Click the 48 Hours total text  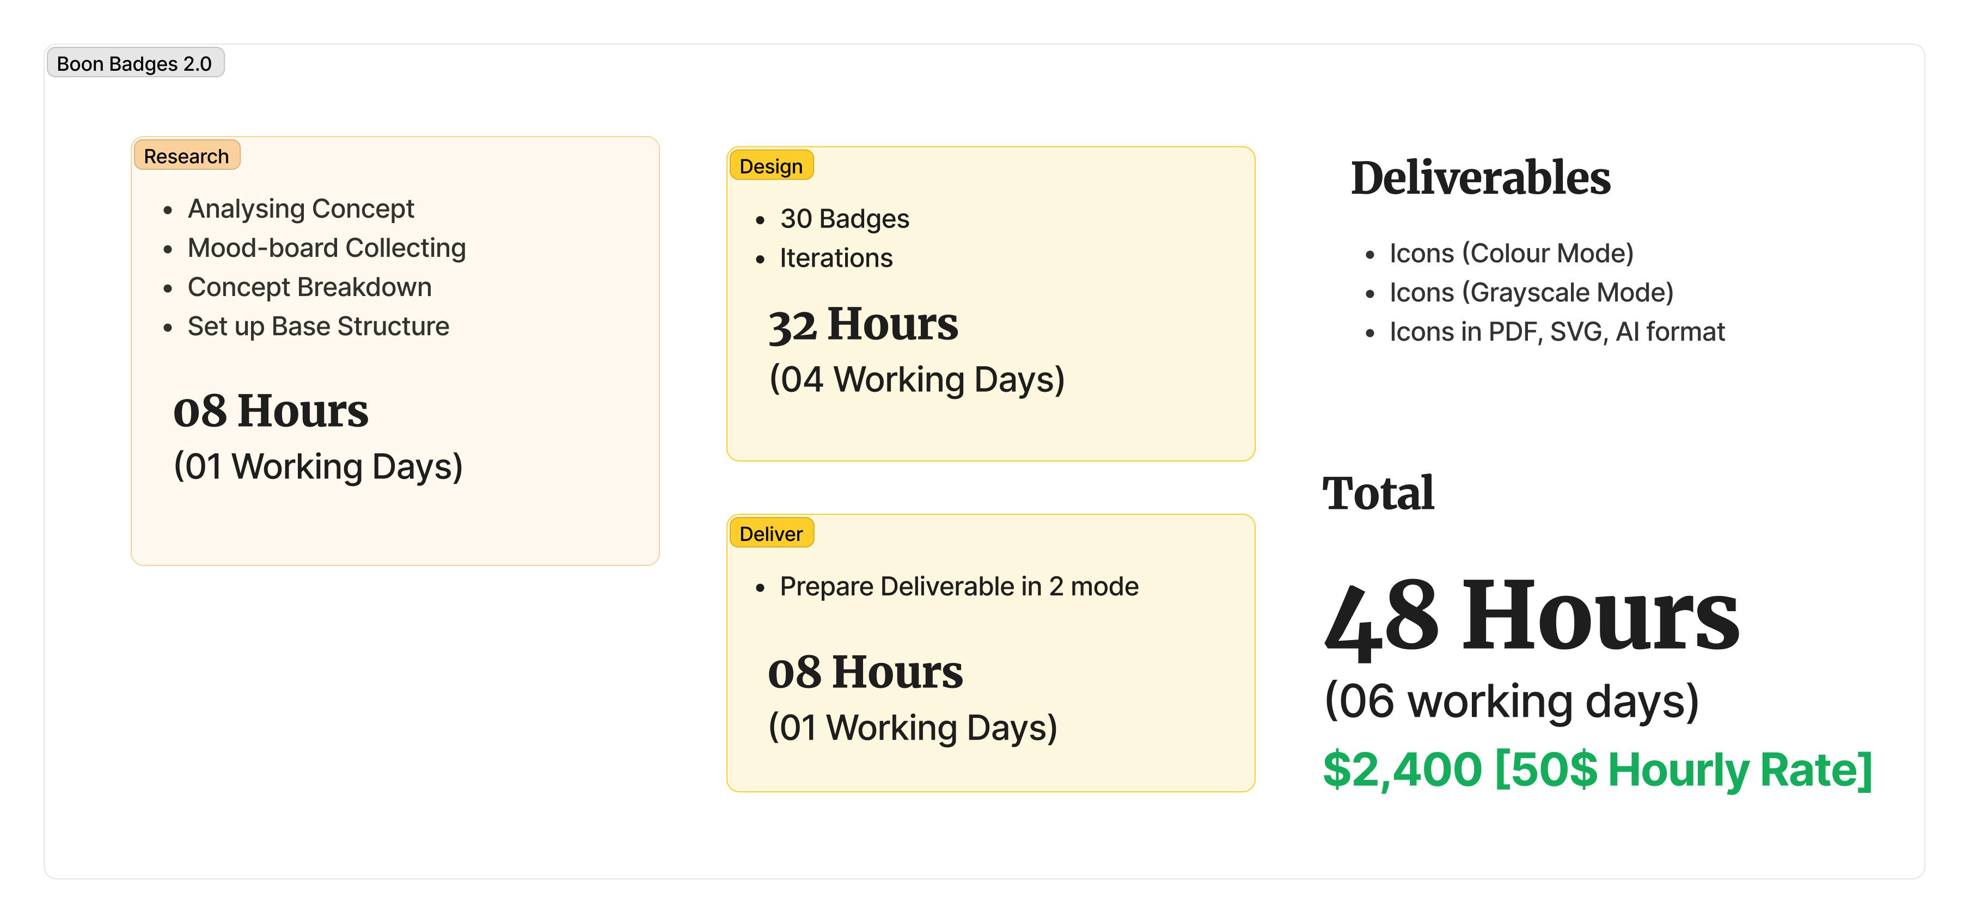[x=1531, y=616]
